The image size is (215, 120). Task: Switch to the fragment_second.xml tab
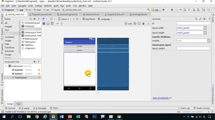coord(42,14)
